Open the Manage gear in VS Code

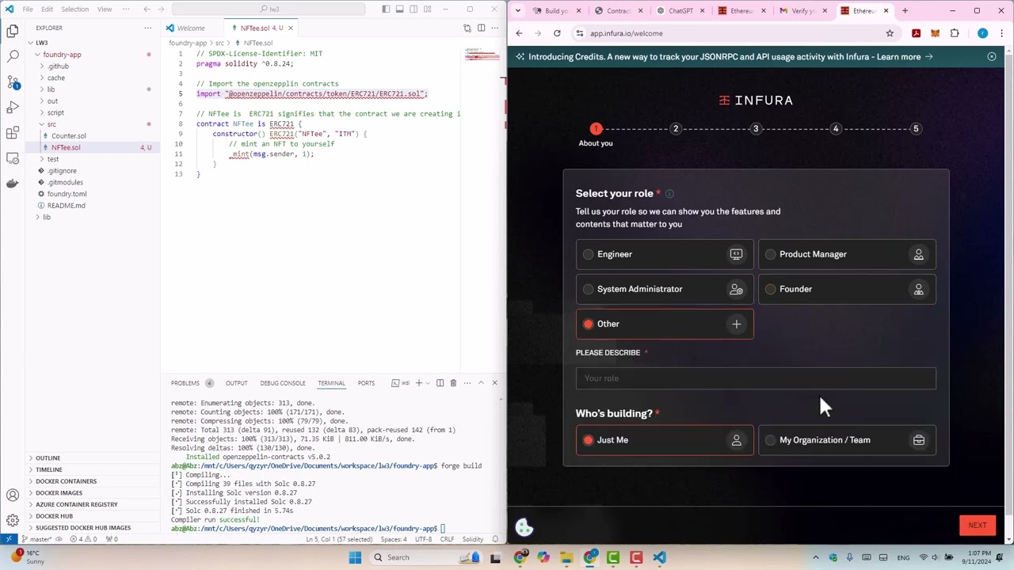point(13,520)
